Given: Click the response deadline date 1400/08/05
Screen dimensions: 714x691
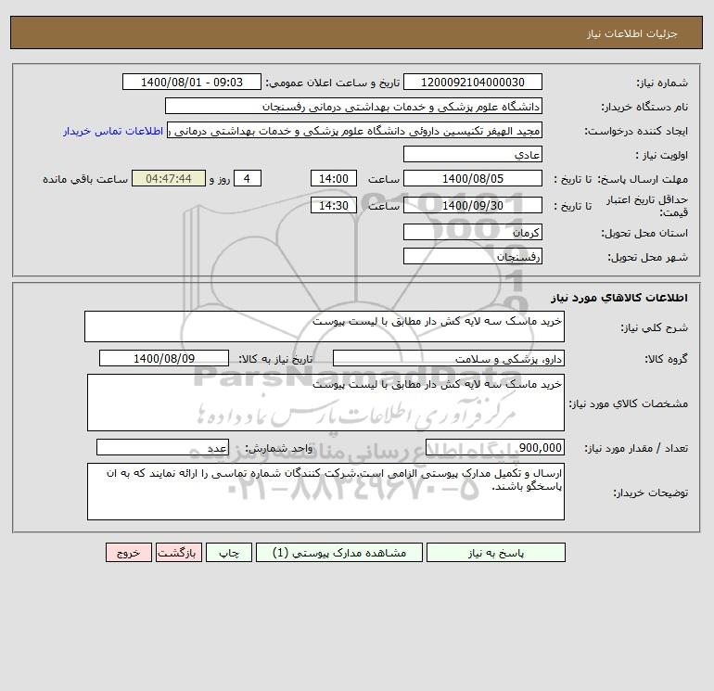Looking at the screenshot, I should (x=473, y=179).
